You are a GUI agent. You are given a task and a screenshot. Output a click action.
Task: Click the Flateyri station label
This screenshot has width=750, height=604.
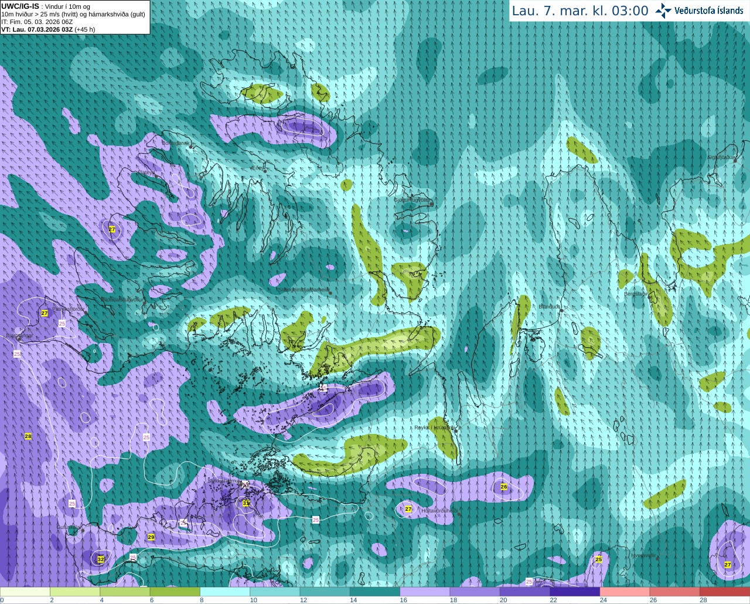tap(145, 172)
